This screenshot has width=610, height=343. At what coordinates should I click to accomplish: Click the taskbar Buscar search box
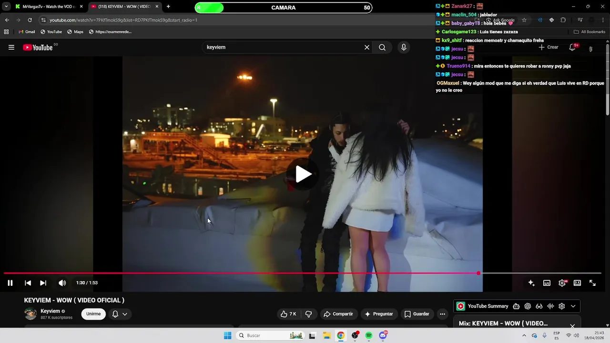pos(271,335)
